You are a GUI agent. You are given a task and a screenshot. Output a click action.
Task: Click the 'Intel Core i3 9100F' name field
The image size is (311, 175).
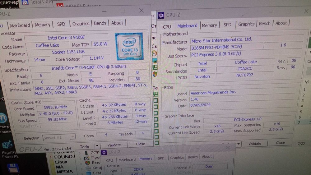pos(66,38)
